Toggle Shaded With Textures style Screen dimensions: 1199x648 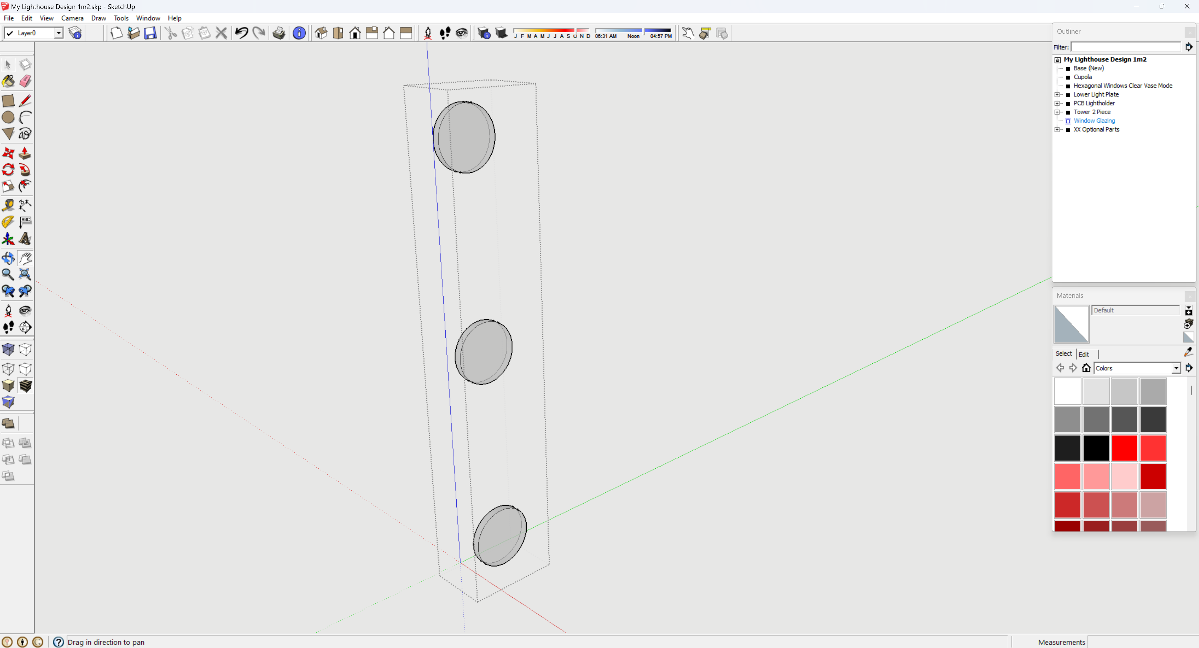tap(25, 386)
